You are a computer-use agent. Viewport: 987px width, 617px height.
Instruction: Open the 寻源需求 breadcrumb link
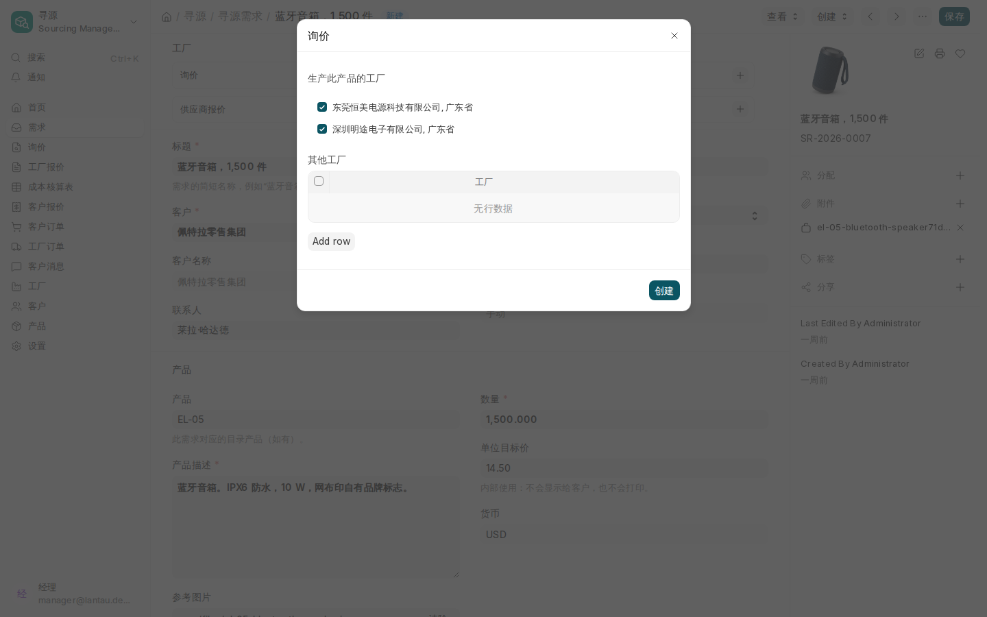(x=240, y=16)
